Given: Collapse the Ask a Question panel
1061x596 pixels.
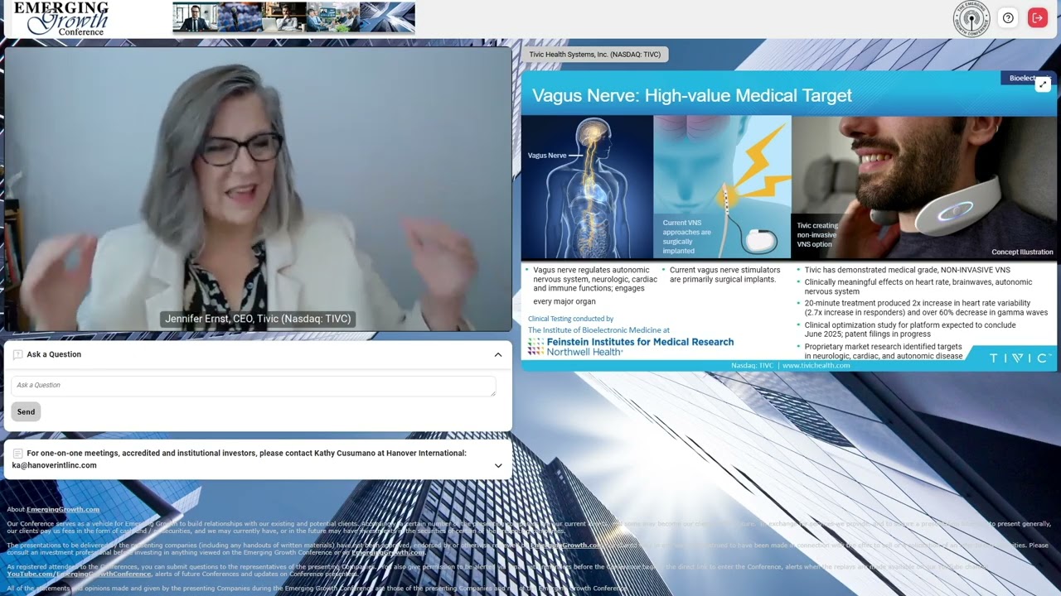Looking at the screenshot, I should [x=498, y=354].
